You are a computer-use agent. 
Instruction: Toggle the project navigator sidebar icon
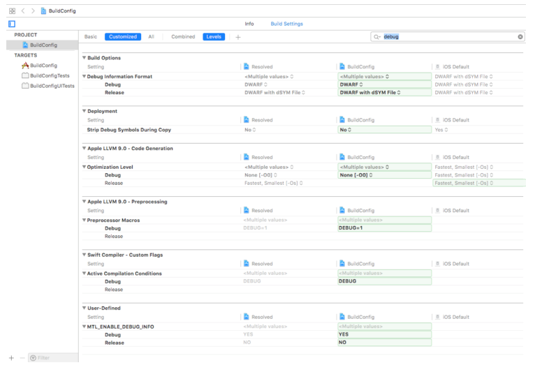(x=12, y=24)
